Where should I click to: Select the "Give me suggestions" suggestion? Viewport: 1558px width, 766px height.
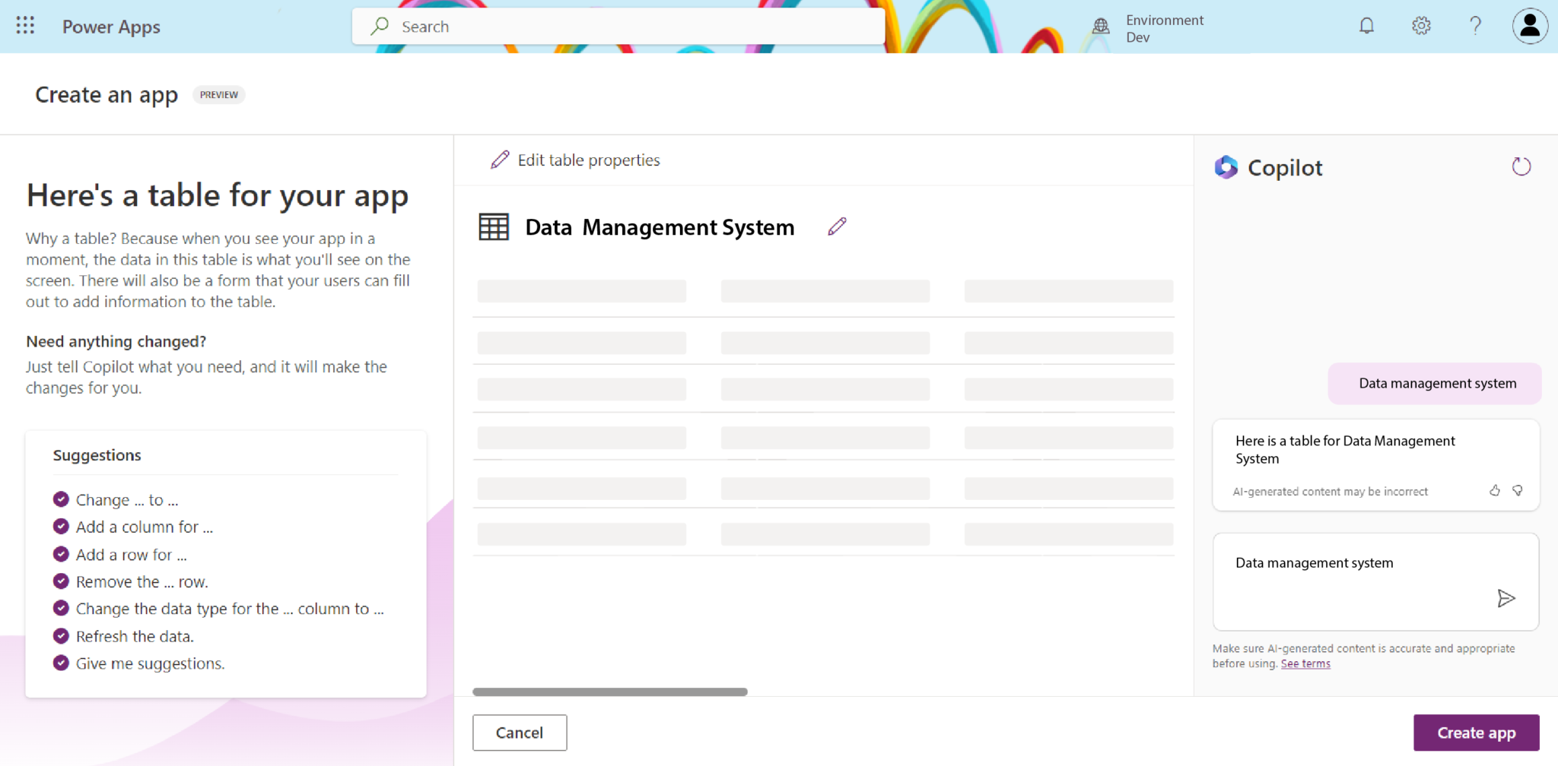[x=150, y=663]
